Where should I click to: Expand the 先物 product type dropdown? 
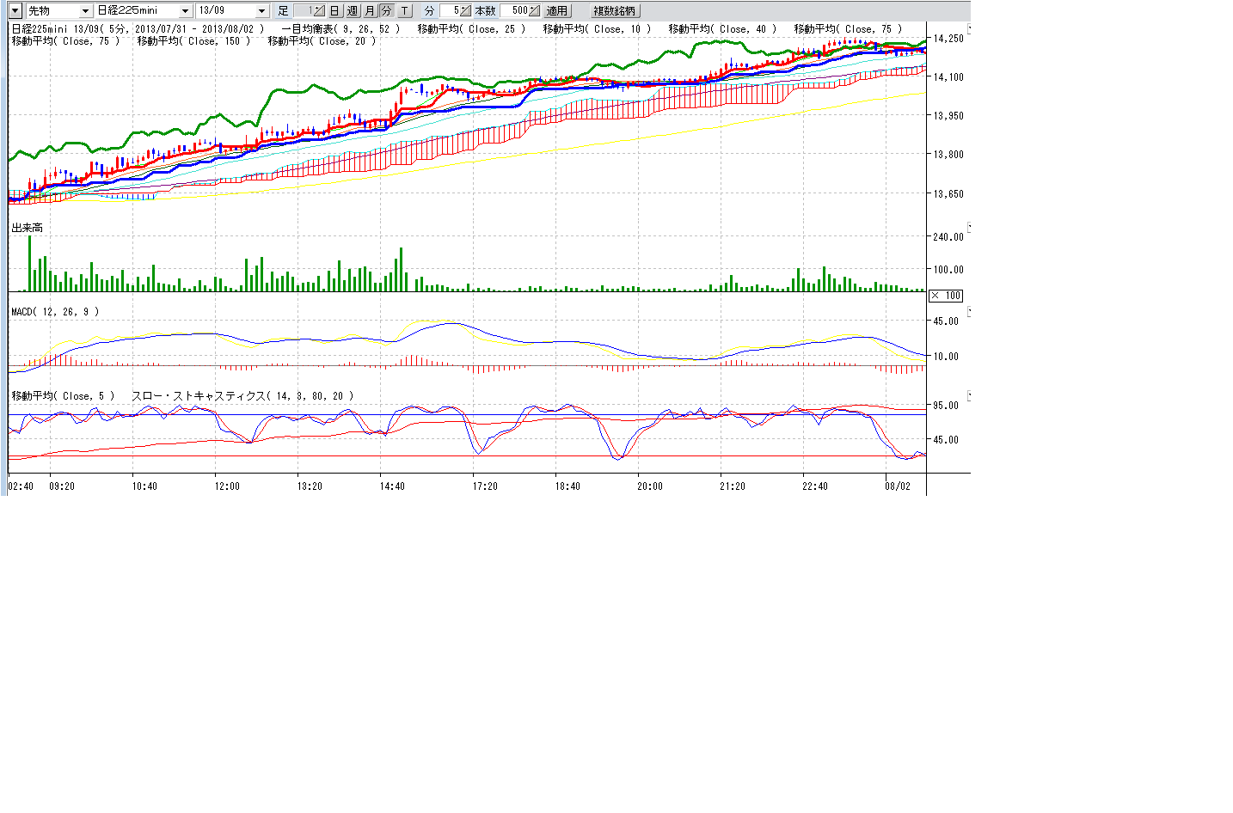tap(85, 11)
